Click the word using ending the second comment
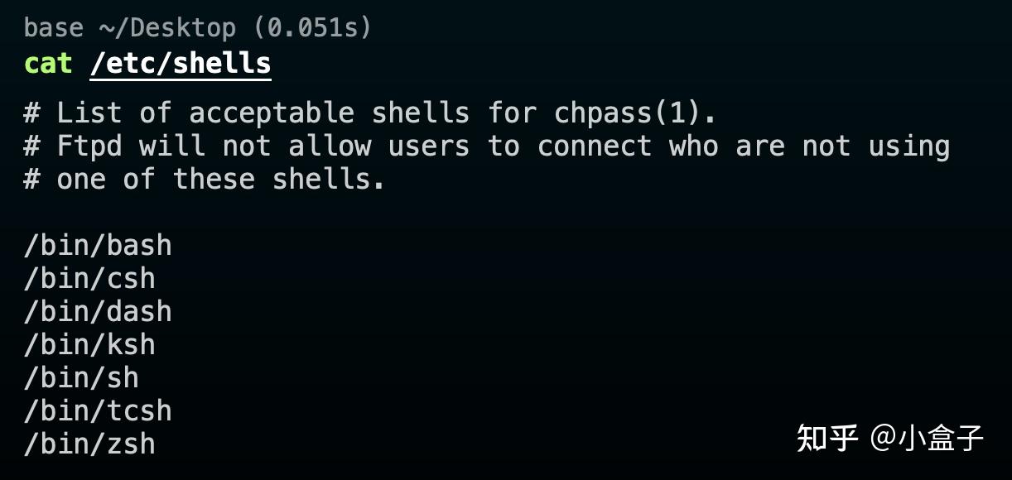Viewport: 1012px width, 480px height. [x=908, y=146]
